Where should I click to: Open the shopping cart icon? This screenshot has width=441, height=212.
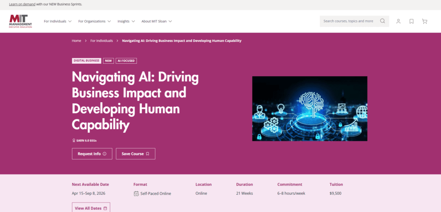tap(425, 22)
